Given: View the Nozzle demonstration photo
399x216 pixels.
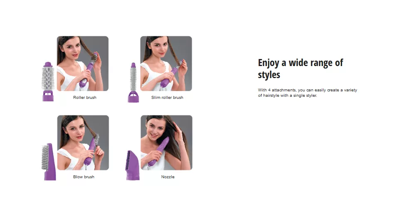Looking at the screenshot, I should pos(166,143).
